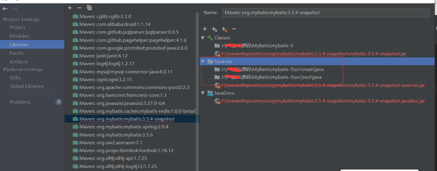Select the mybatis-3\src\main\java source root
Screen dimensions: 437x171
click(272, 69)
